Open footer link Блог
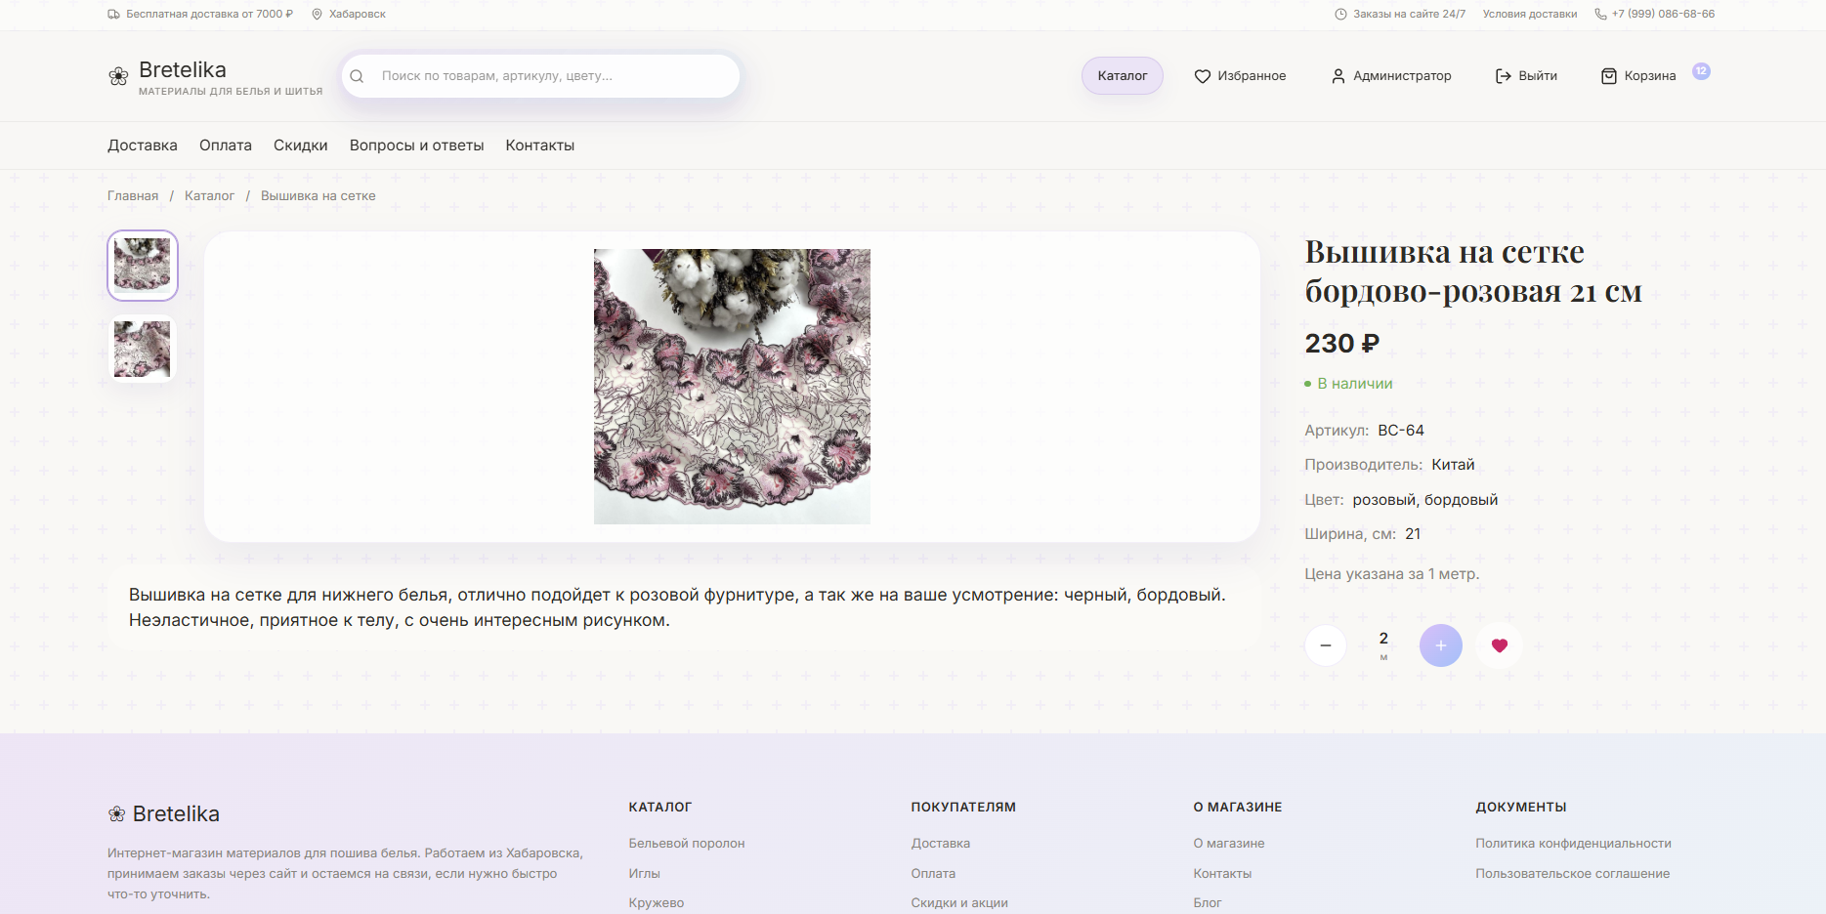The width and height of the screenshot is (1826, 914). coord(1208,903)
